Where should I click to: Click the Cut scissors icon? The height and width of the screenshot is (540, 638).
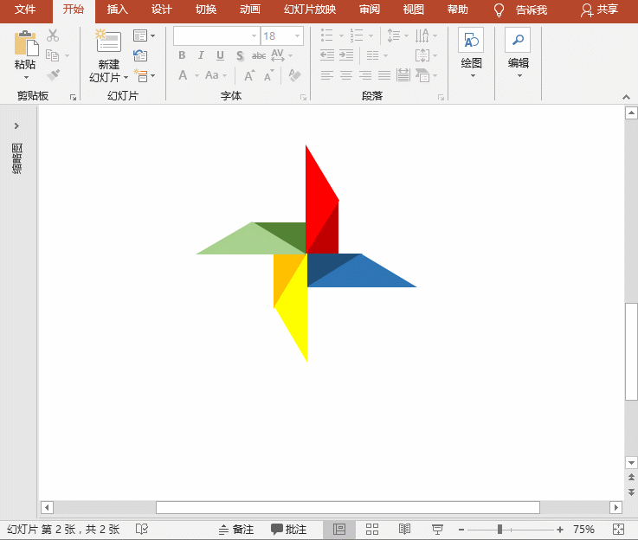(x=53, y=35)
